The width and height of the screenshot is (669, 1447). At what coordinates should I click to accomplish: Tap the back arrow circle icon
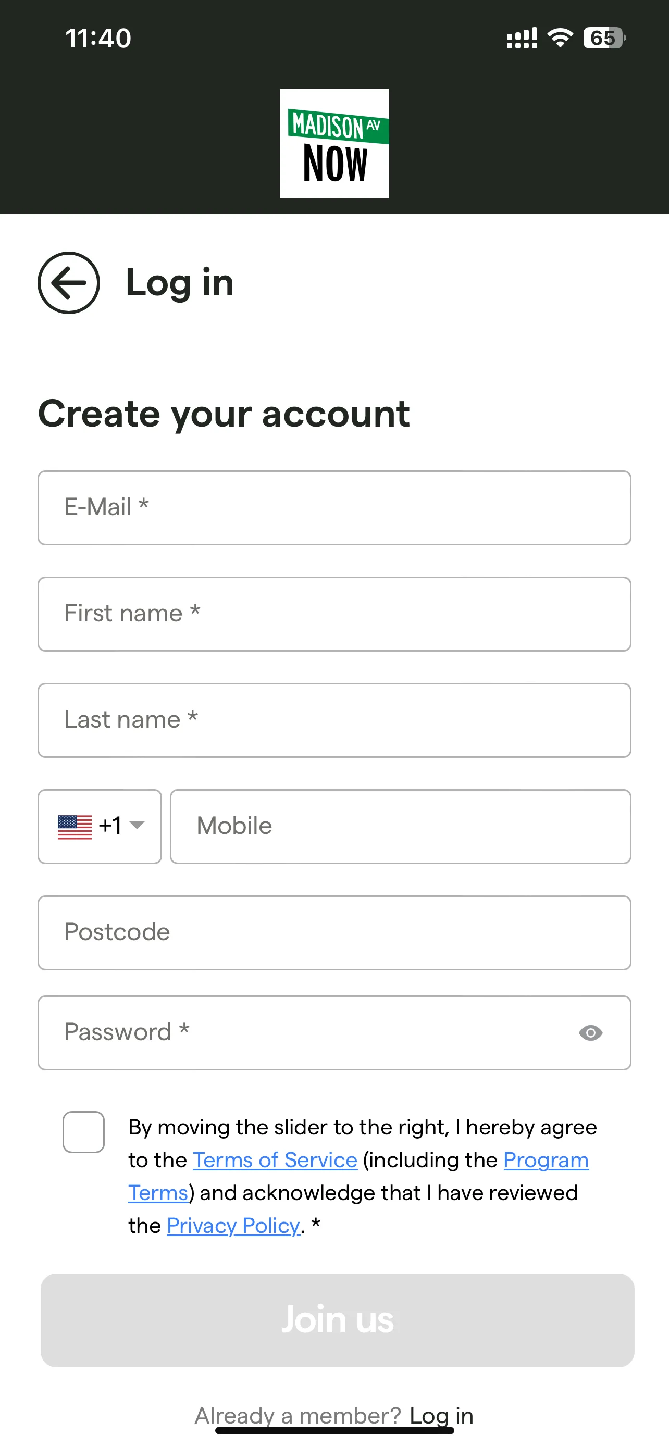pos(69,282)
